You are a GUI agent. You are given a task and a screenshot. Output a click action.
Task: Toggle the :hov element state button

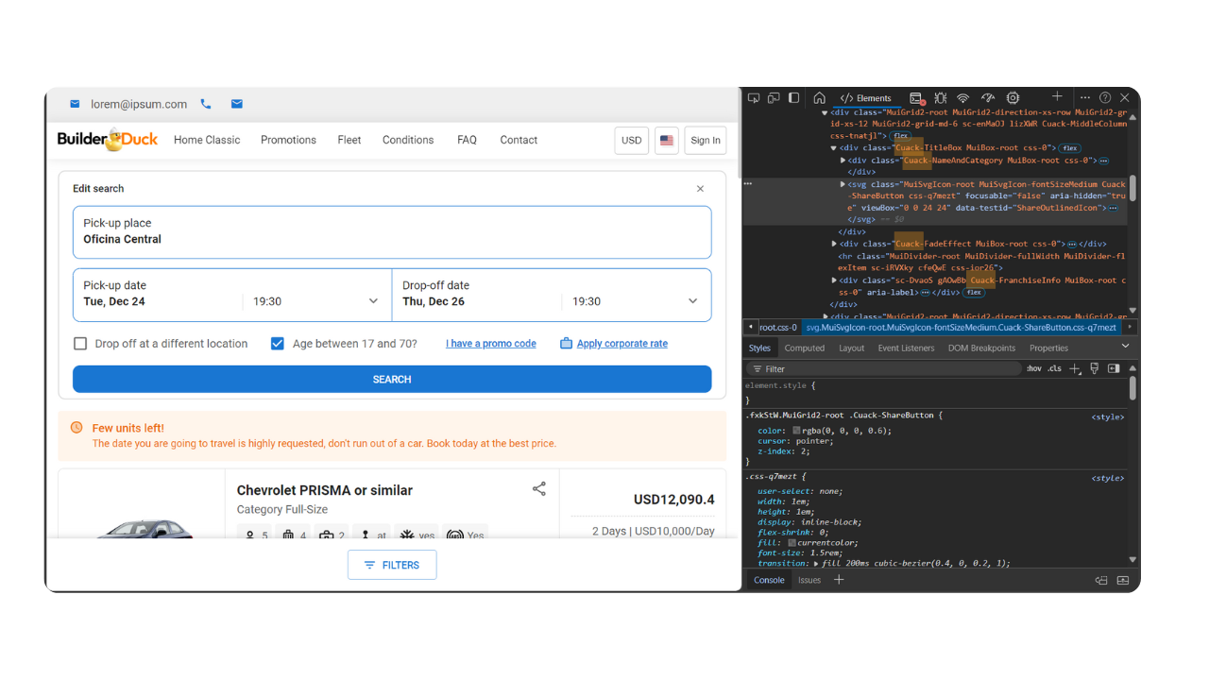[1034, 368]
